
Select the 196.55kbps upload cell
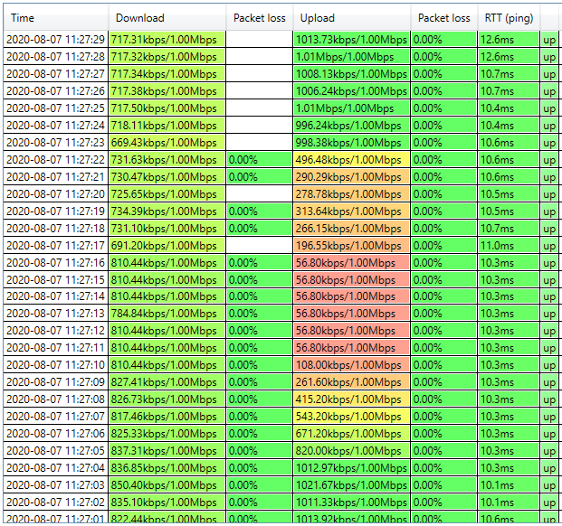351,245
